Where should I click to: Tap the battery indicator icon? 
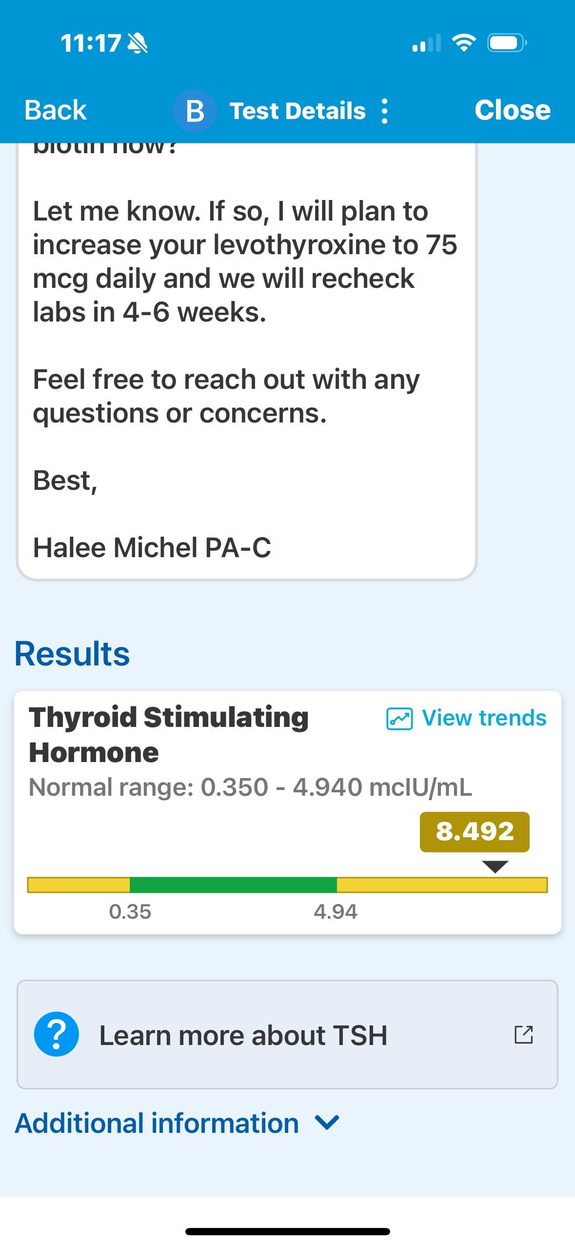507,43
